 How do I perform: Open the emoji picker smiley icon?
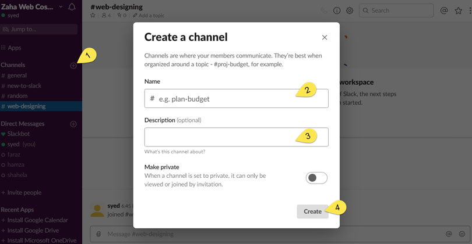coord(462,234)
